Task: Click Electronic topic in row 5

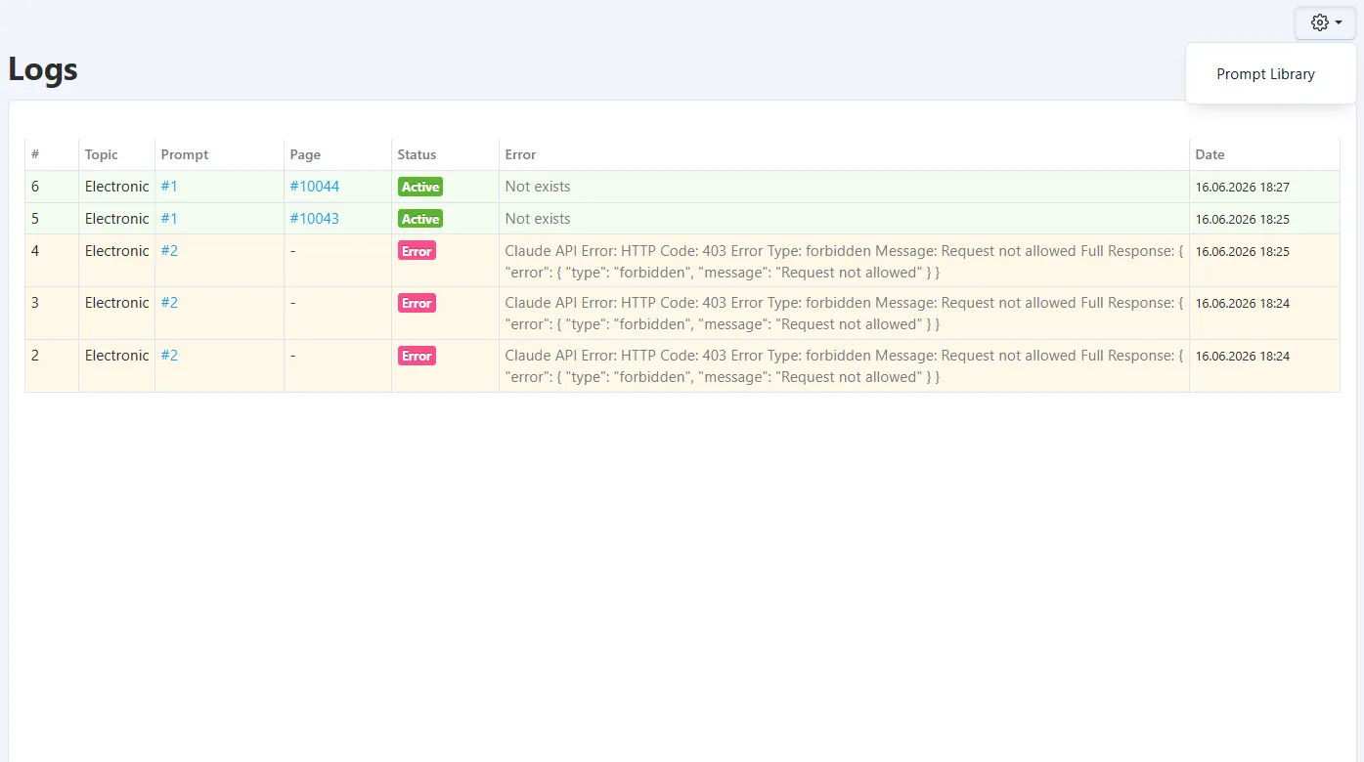Action: 117,219
